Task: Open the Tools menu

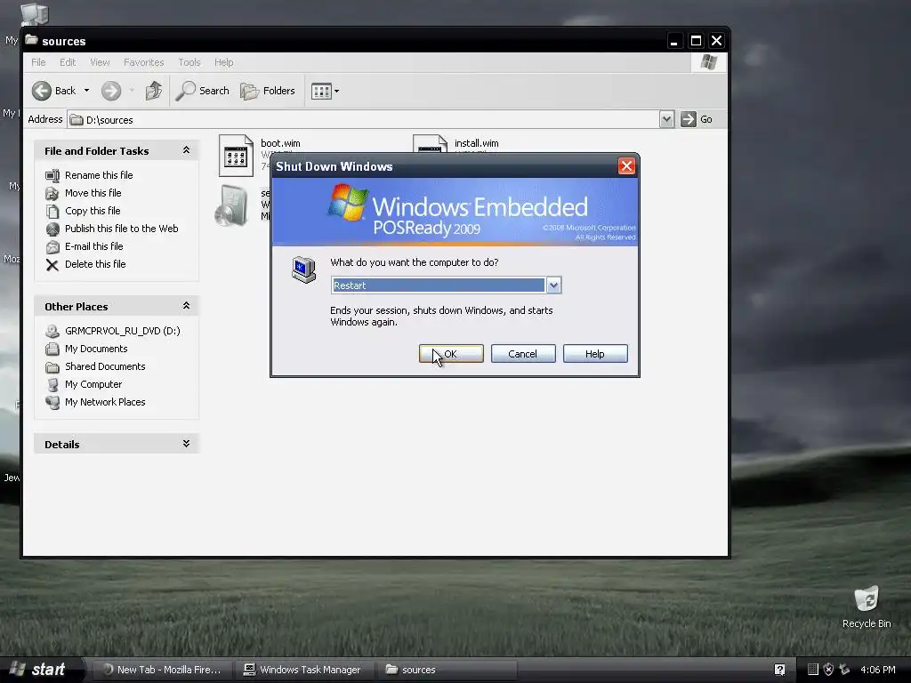Action: point(189,62)
